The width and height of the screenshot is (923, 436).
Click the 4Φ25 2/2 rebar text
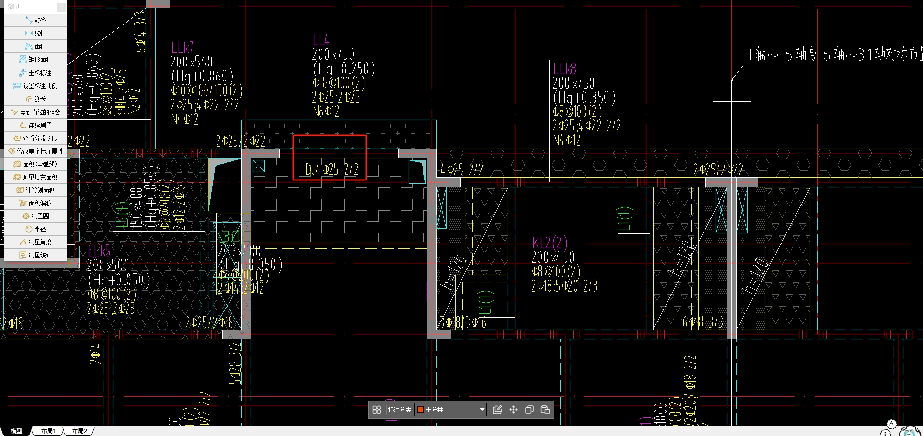461,169
